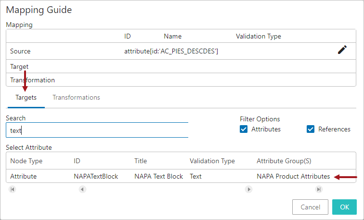This screenshot has width=364, height=220.
Task: Click the NAPA Product Attributes cell
Action: coord(293,176)
